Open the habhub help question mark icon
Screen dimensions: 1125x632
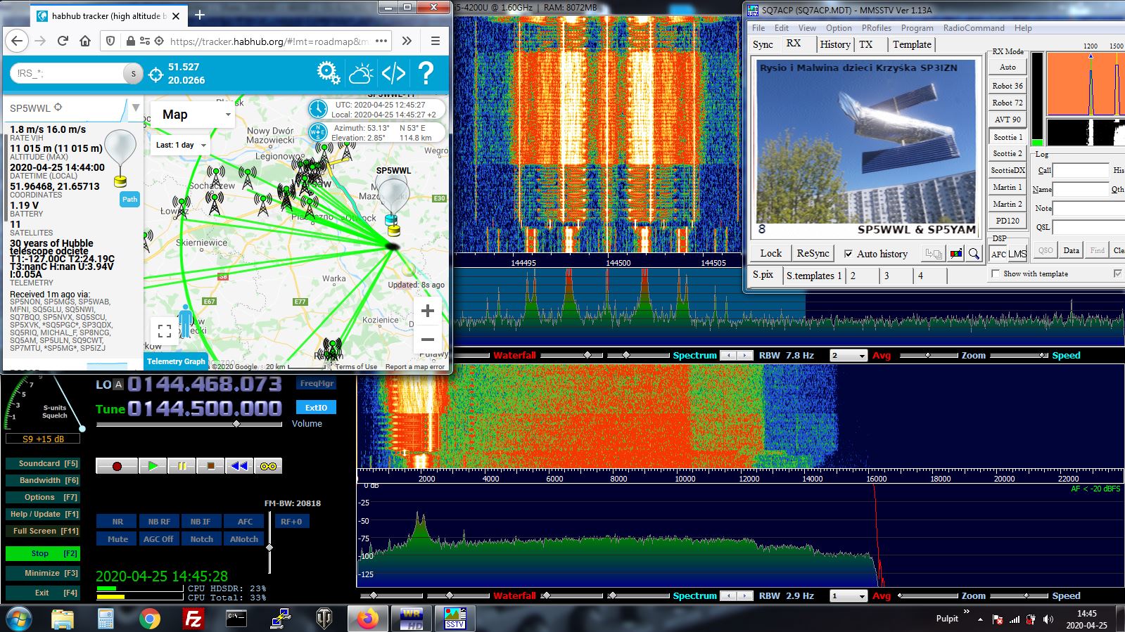(426, 73)
